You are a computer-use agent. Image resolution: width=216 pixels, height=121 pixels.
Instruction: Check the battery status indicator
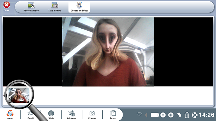click(x=155, y=115)
